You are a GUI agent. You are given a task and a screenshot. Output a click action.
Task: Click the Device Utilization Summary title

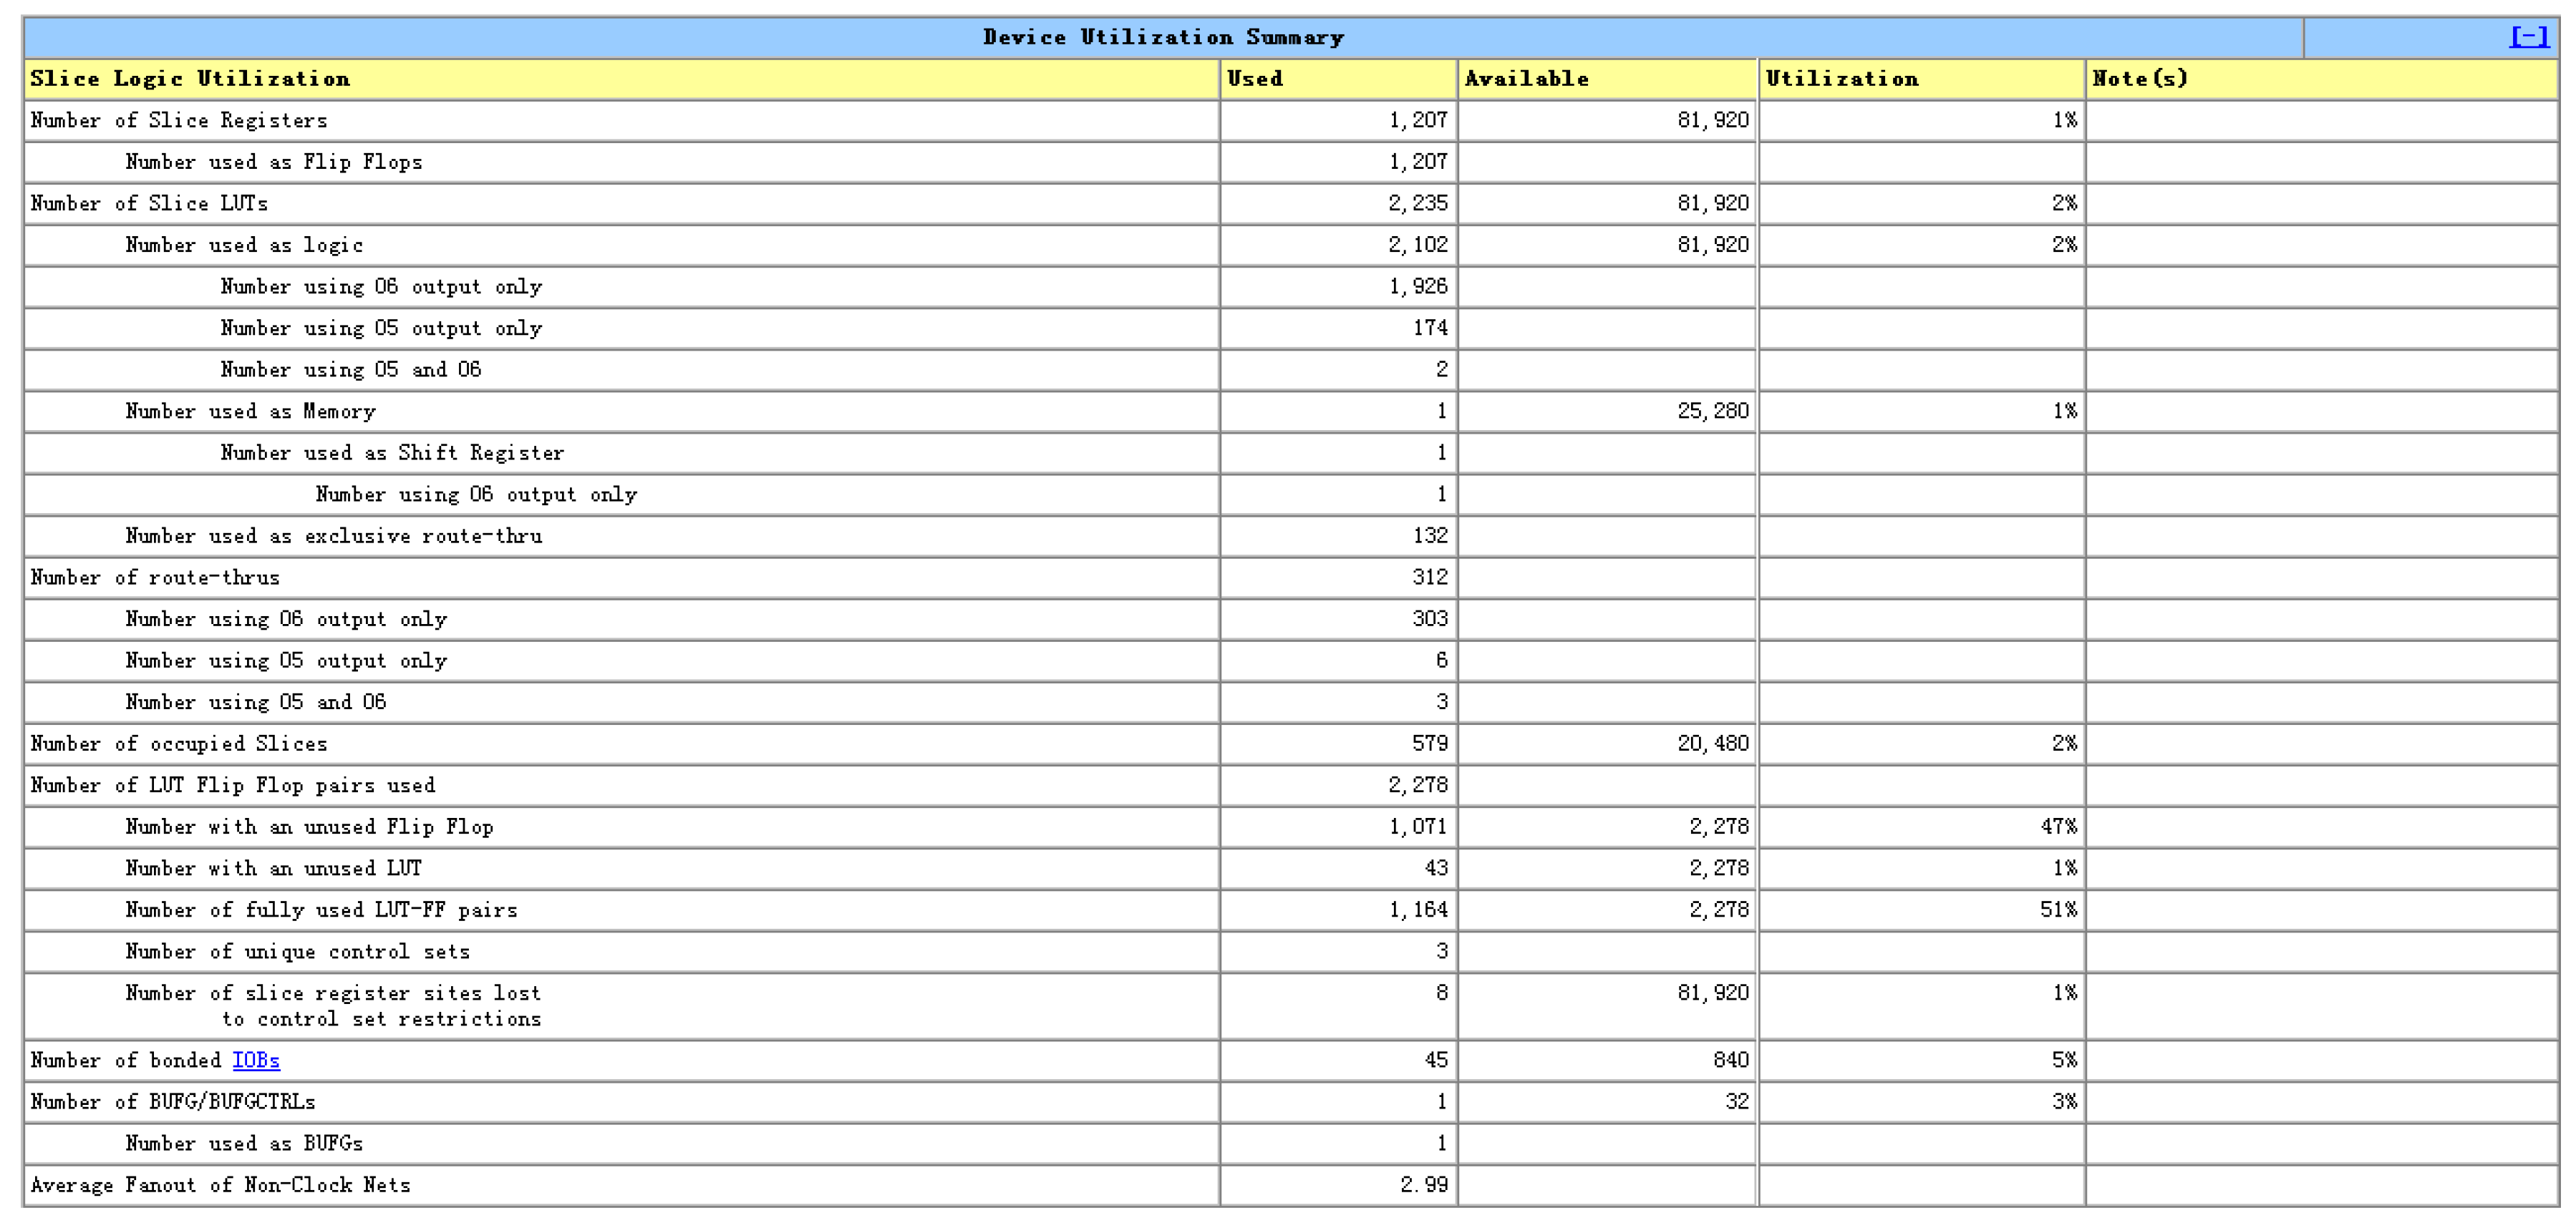(x=1163, y=37)
